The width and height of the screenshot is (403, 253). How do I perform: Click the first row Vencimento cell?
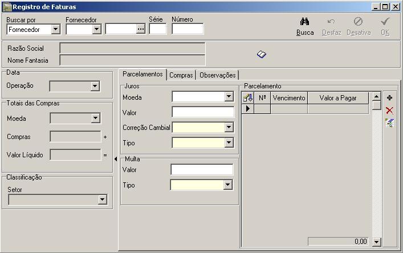click(289, 109)
